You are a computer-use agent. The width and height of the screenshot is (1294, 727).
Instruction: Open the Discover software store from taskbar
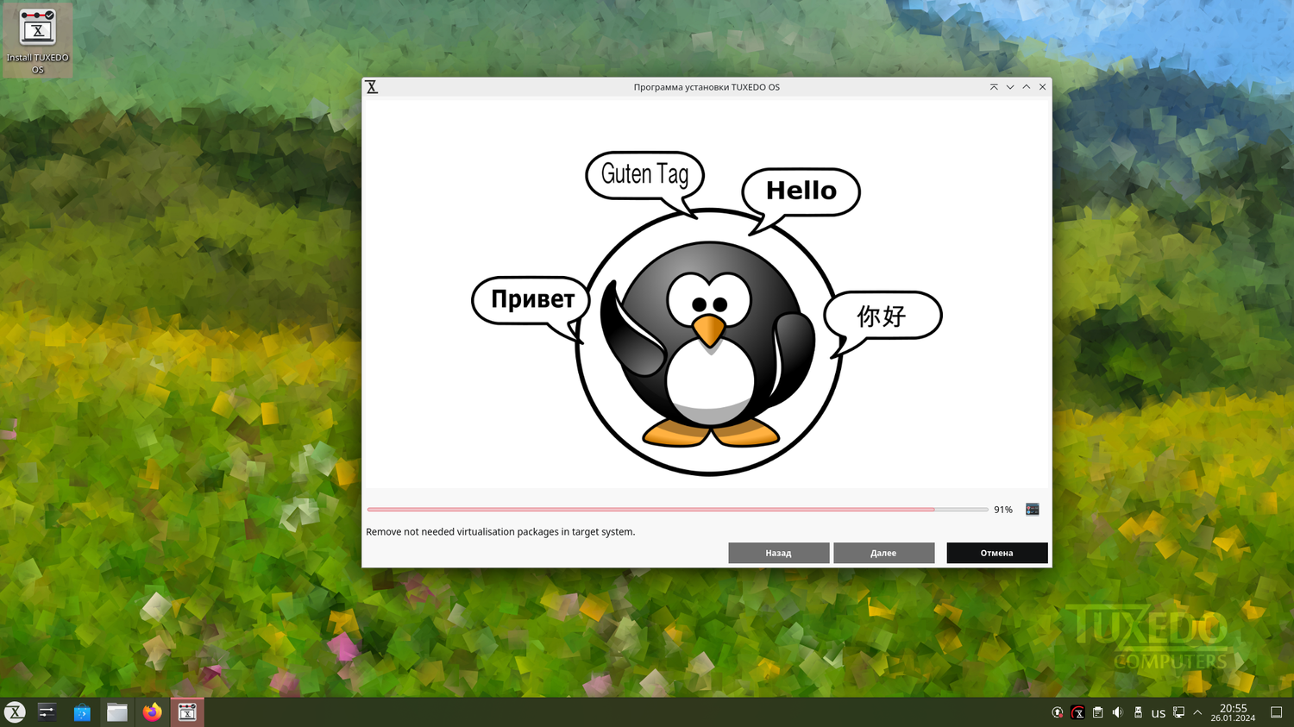pos(82,712)
